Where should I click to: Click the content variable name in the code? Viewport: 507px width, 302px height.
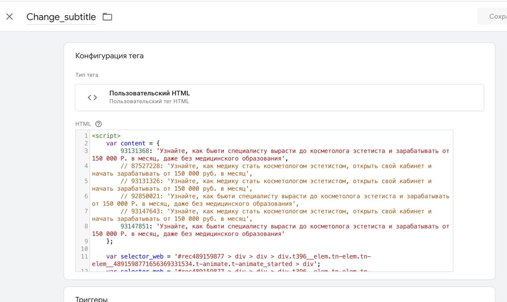(133, 143)
